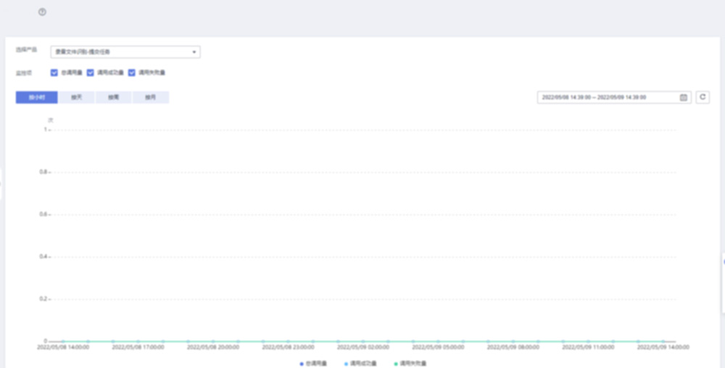This screenshot has height=368, width=725.
Task: Uncheck the 调用成功量 successful calls checkbox
Action: coord(91,73)
